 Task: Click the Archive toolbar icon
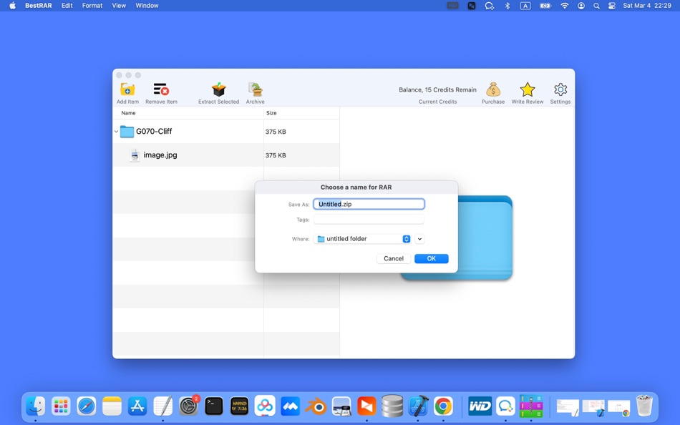click(256, 89)
